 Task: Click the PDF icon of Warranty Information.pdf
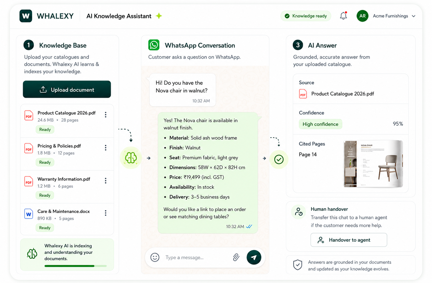point(29,182)
